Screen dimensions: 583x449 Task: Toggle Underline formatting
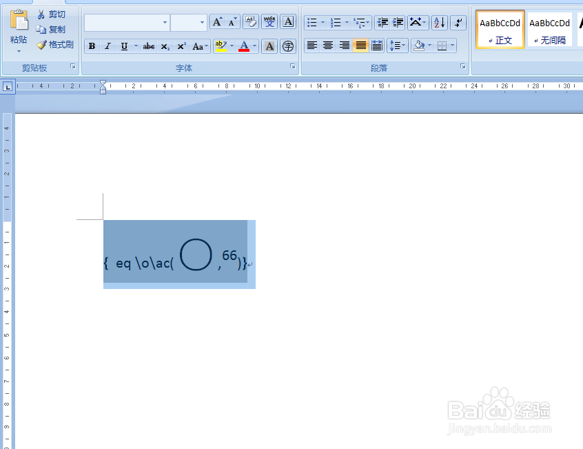(124, 46)
